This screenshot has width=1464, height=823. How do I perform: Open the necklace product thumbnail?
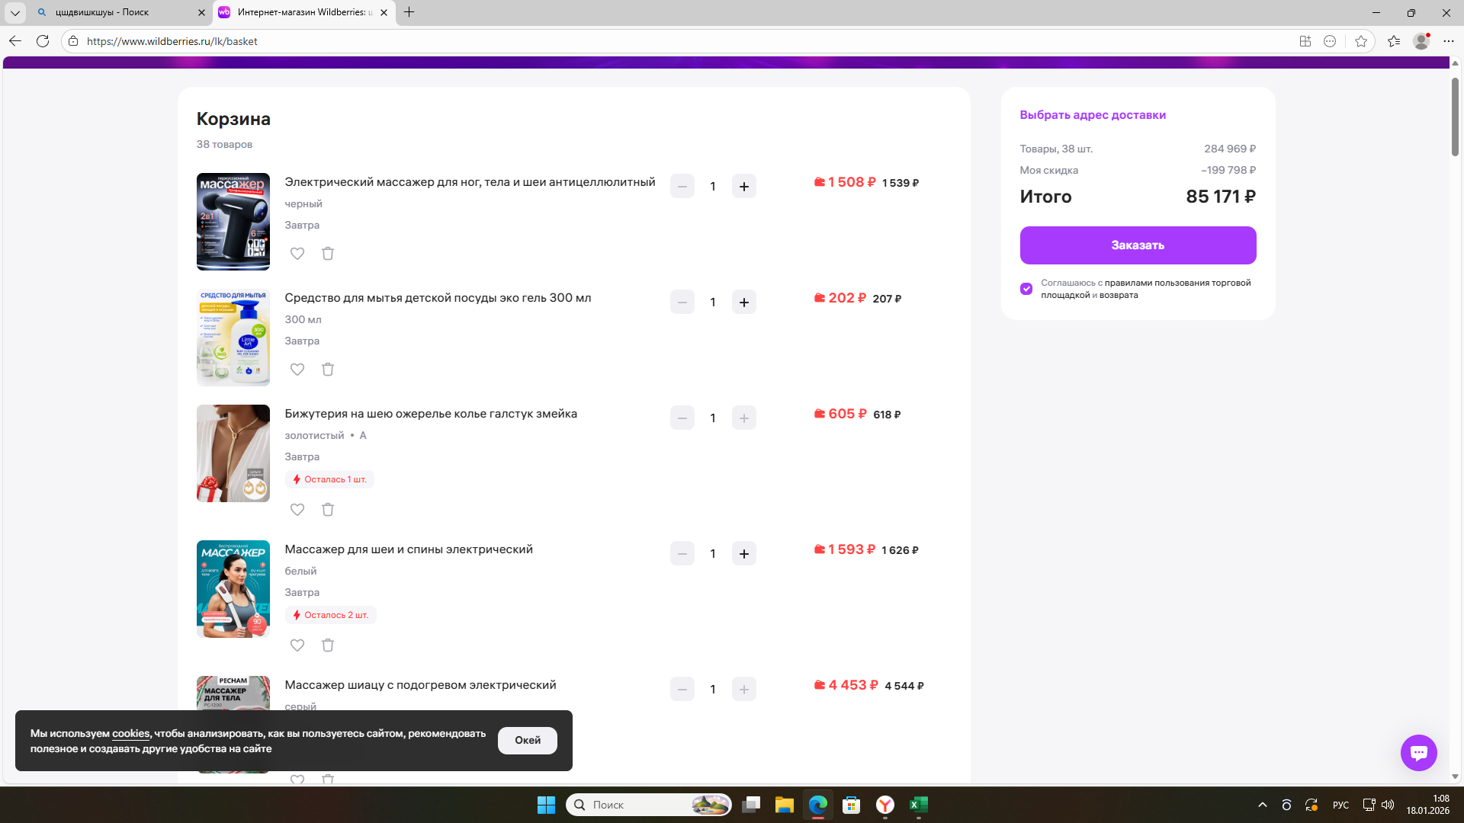233,453
